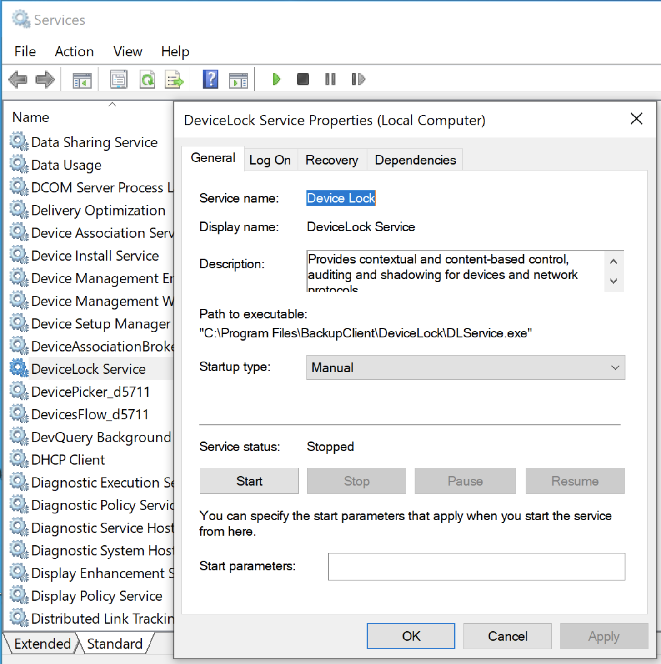Image resolution: width=661 pixels, height=664 pixels.
Task: Toggle the Show/Hide Action Pane icon
Action: click(x=239, y=80)
